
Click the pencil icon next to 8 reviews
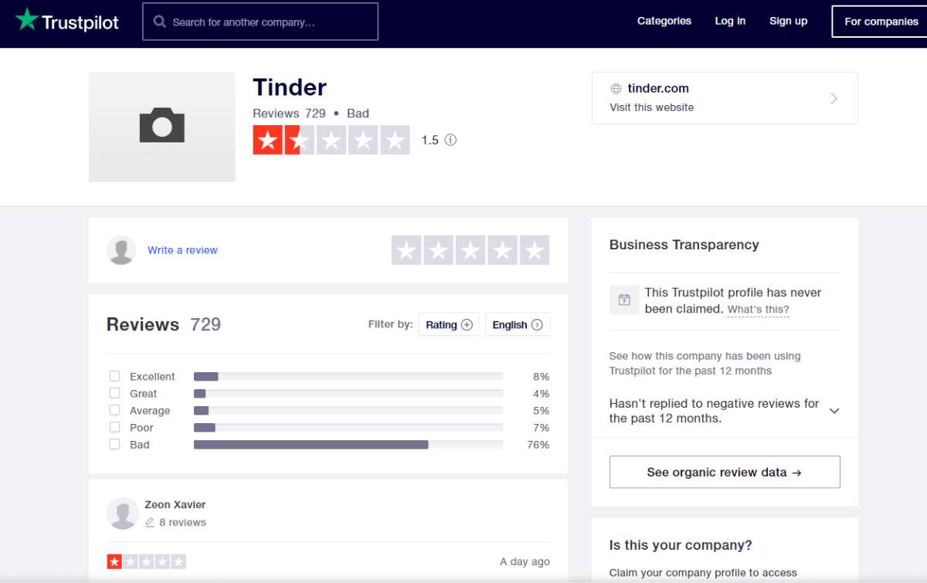point(150,523)
